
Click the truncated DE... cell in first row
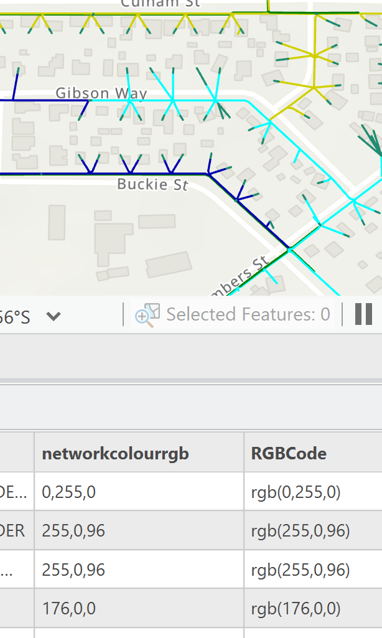point(17,492)
